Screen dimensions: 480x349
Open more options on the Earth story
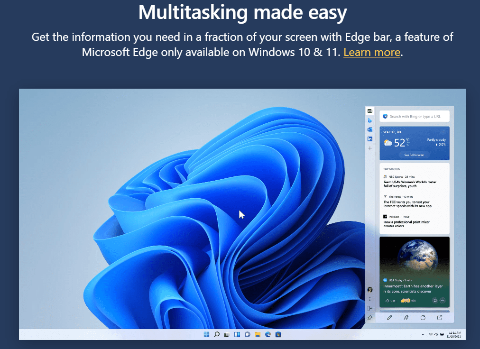tap(443, 301)
